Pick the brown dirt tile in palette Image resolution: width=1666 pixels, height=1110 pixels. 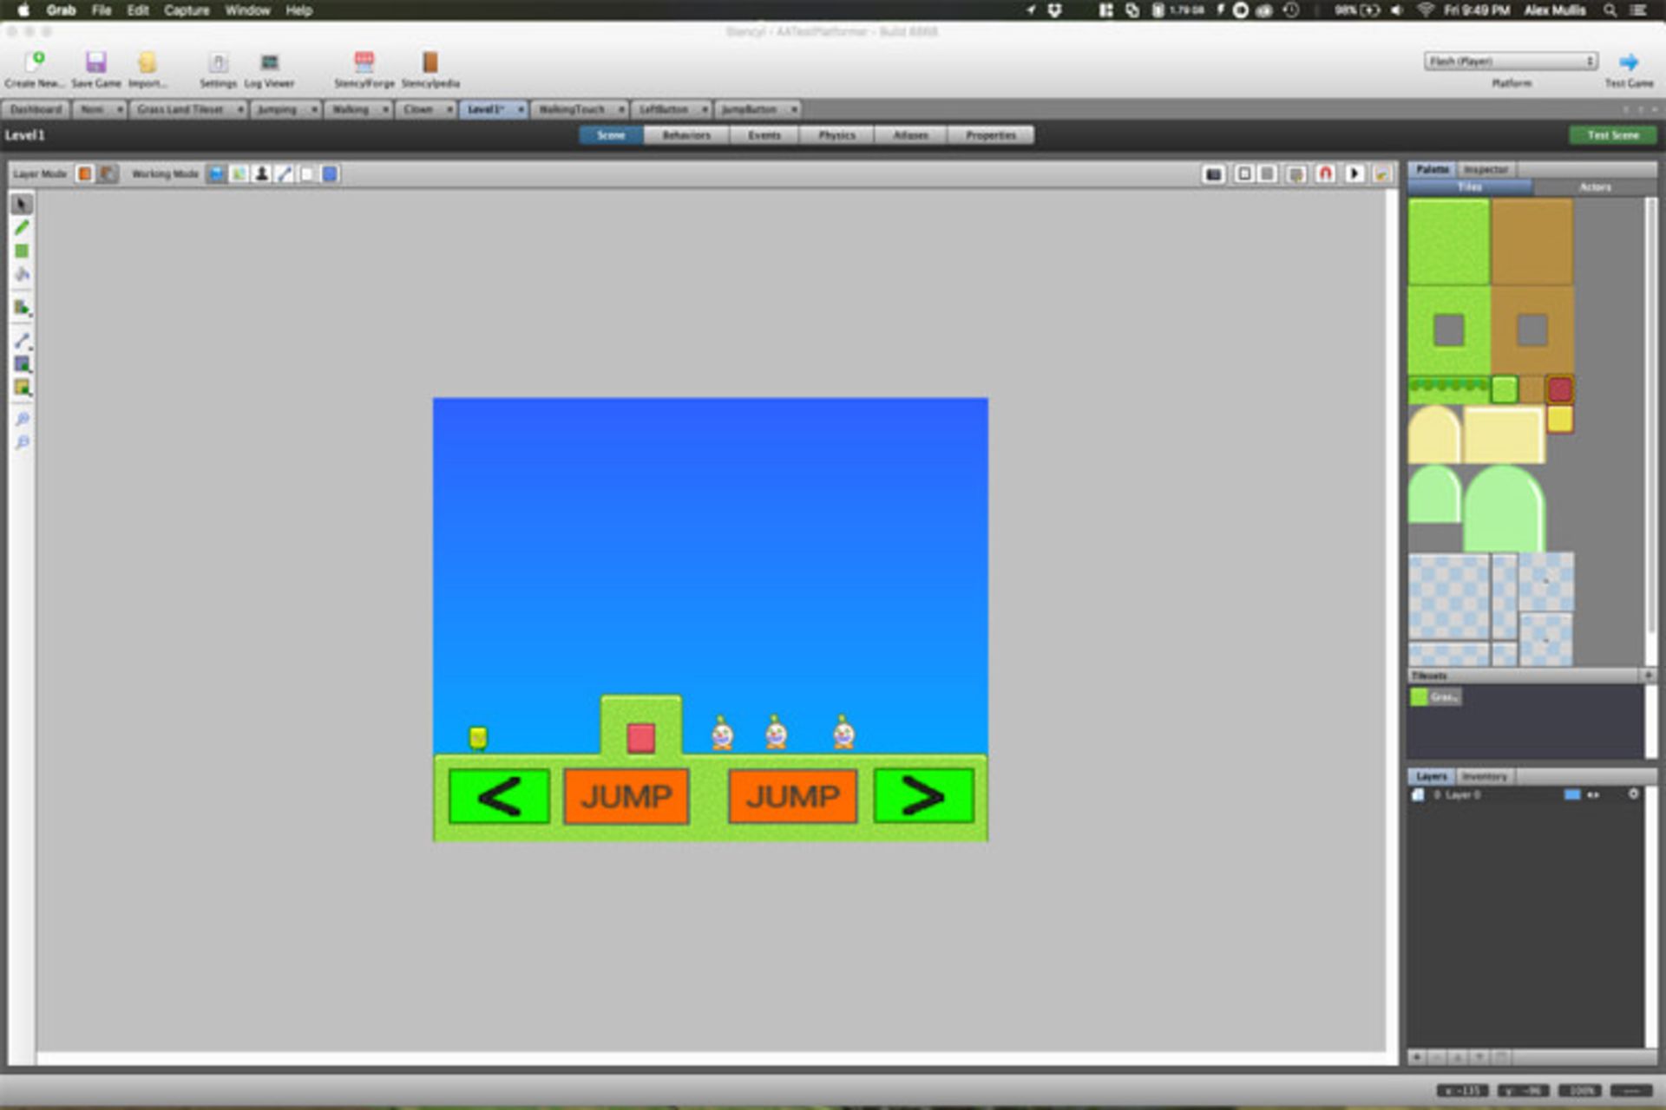point(1532,241)
